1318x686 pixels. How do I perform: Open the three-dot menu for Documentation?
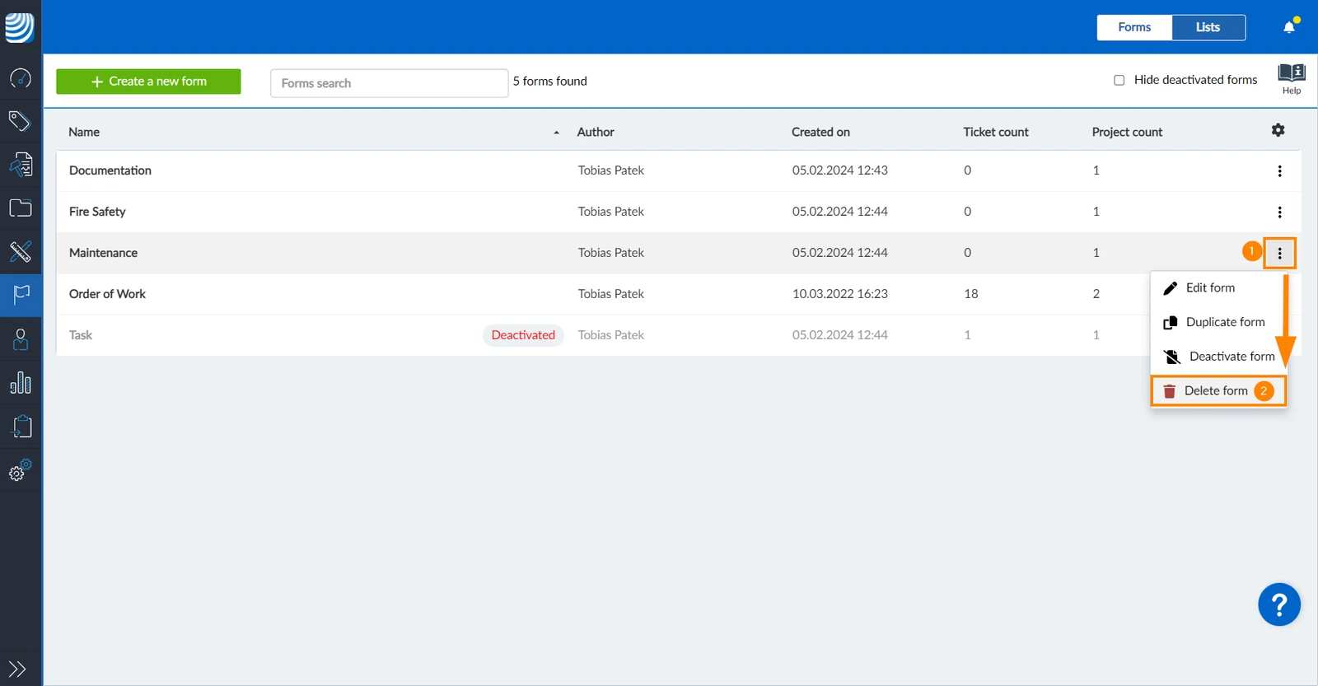click(1279, 171)
